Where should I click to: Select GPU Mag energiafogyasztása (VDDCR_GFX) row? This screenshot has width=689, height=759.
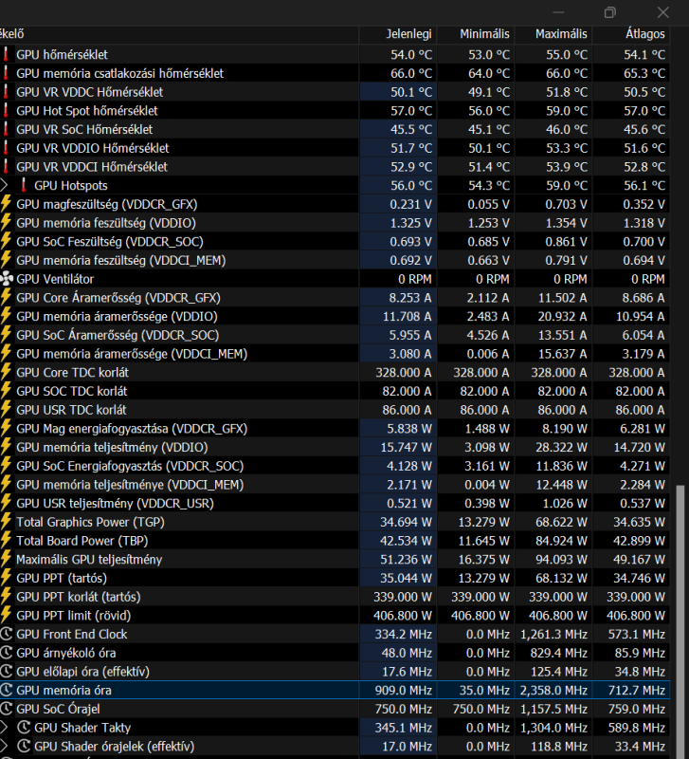click(335, 429)
